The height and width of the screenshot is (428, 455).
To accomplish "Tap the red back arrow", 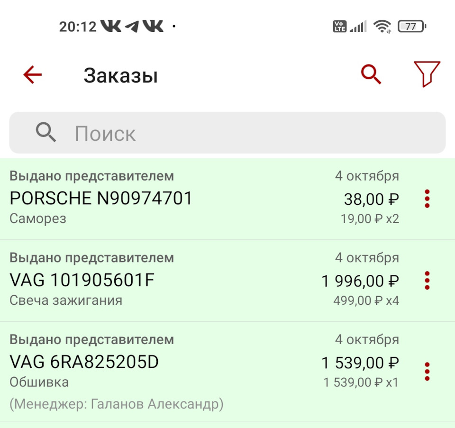I will tap(33, 75).
